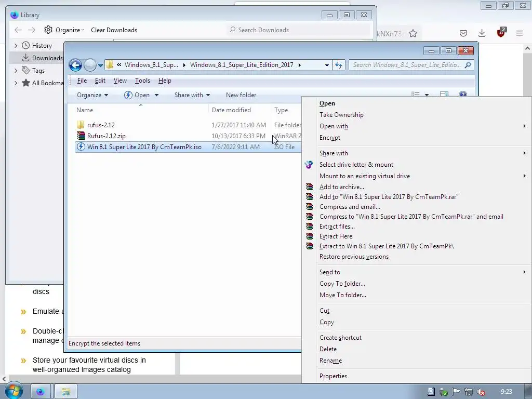Expand the History tree item in Library

click(16, 46)
